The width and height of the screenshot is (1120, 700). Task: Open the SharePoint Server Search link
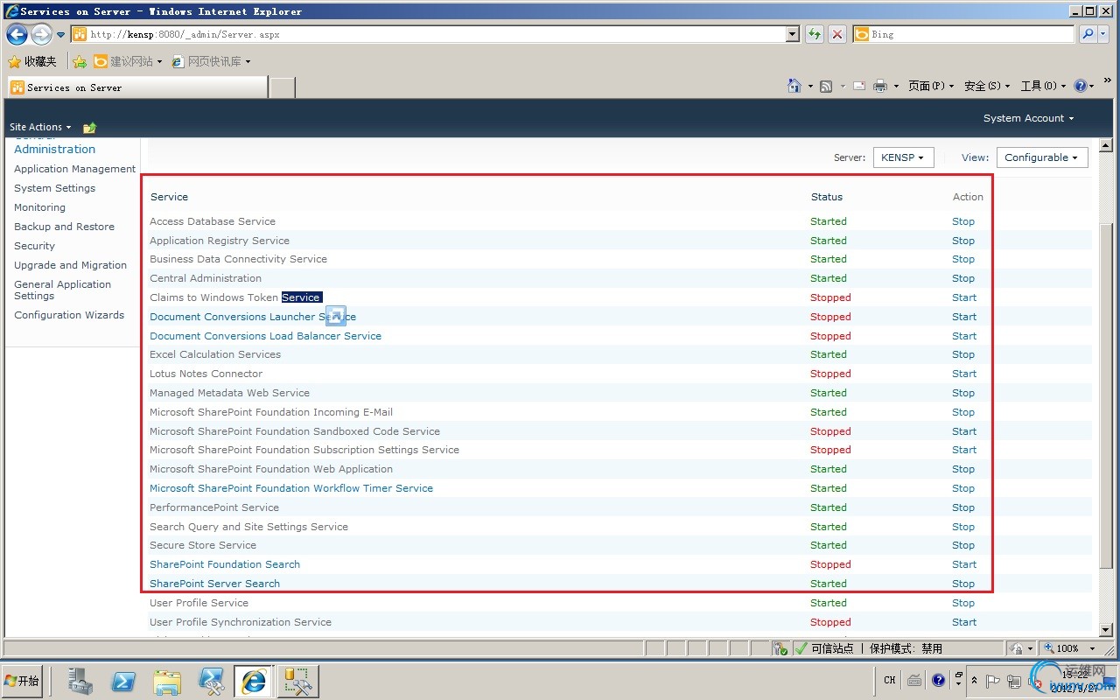tap(215, 584)
